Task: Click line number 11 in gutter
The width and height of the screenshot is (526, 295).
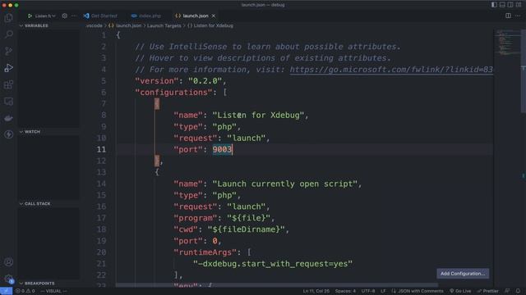Action: [101, 149]
